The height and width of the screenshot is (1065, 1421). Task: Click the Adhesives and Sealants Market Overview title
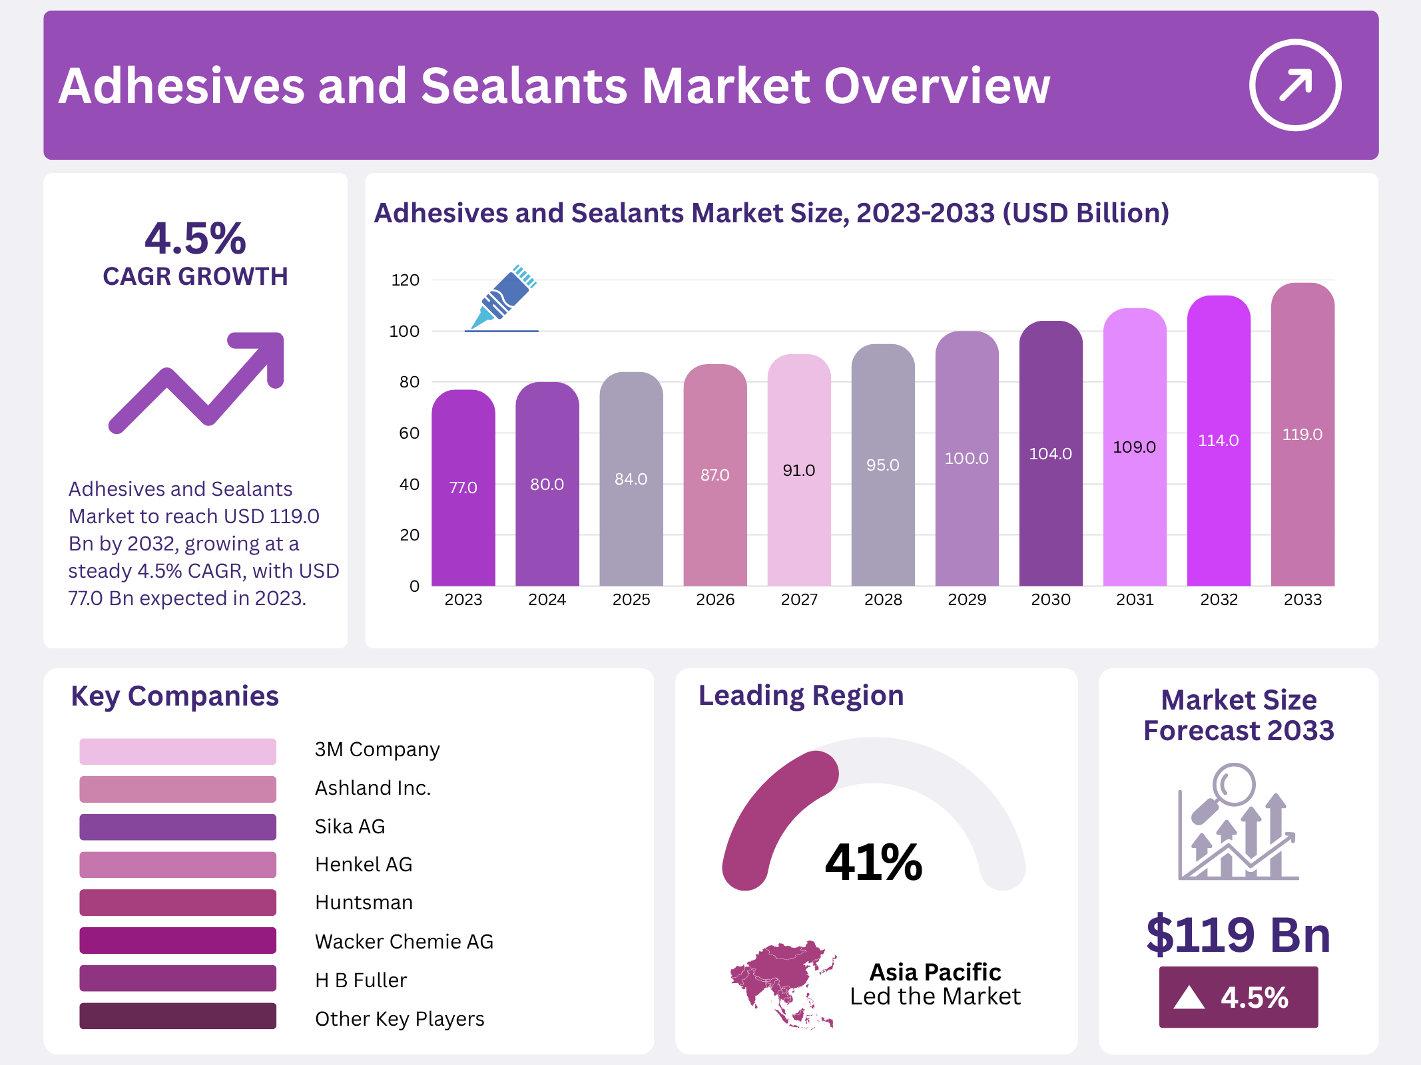click(554, 86)
